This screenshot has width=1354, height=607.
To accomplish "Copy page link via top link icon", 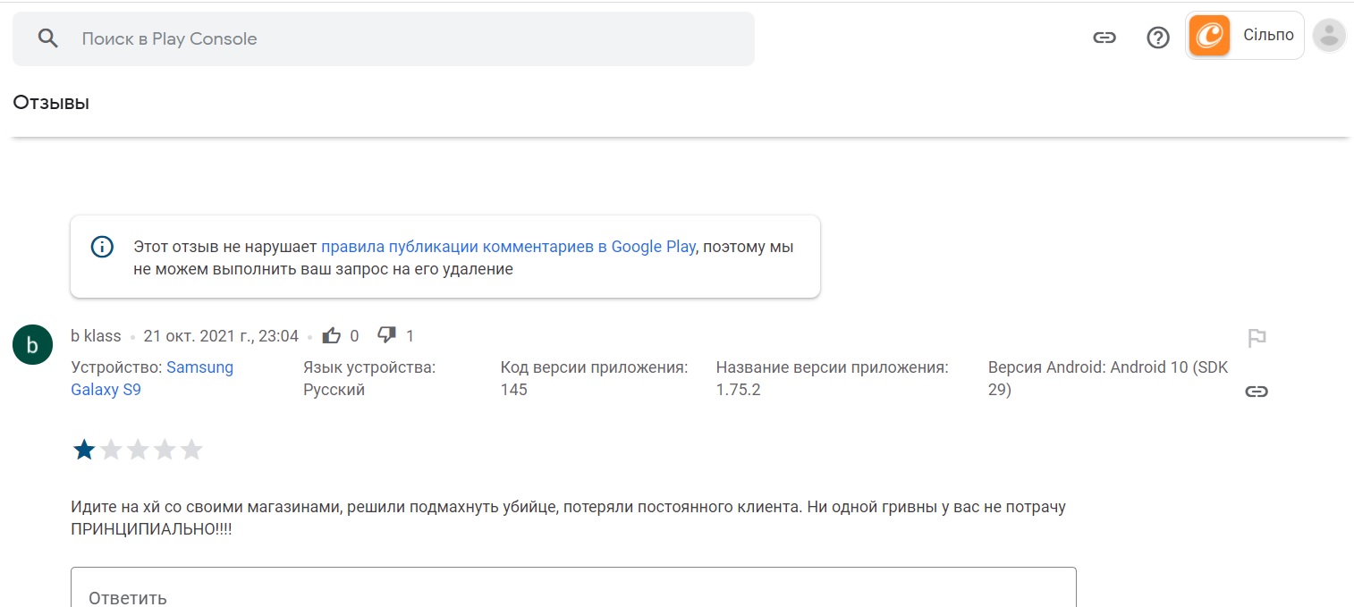I will 1104,38.
